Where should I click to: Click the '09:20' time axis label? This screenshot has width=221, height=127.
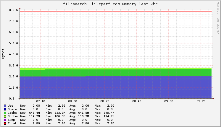click(201, 101)
